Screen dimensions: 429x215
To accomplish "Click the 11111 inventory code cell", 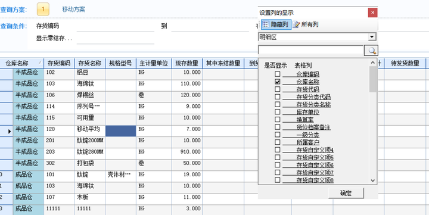I will (59, 210).
